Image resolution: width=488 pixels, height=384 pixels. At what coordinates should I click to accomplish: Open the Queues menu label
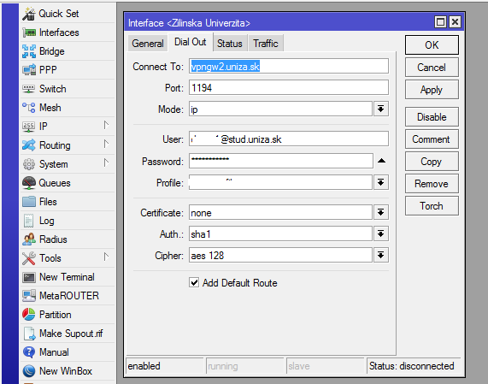55,183
